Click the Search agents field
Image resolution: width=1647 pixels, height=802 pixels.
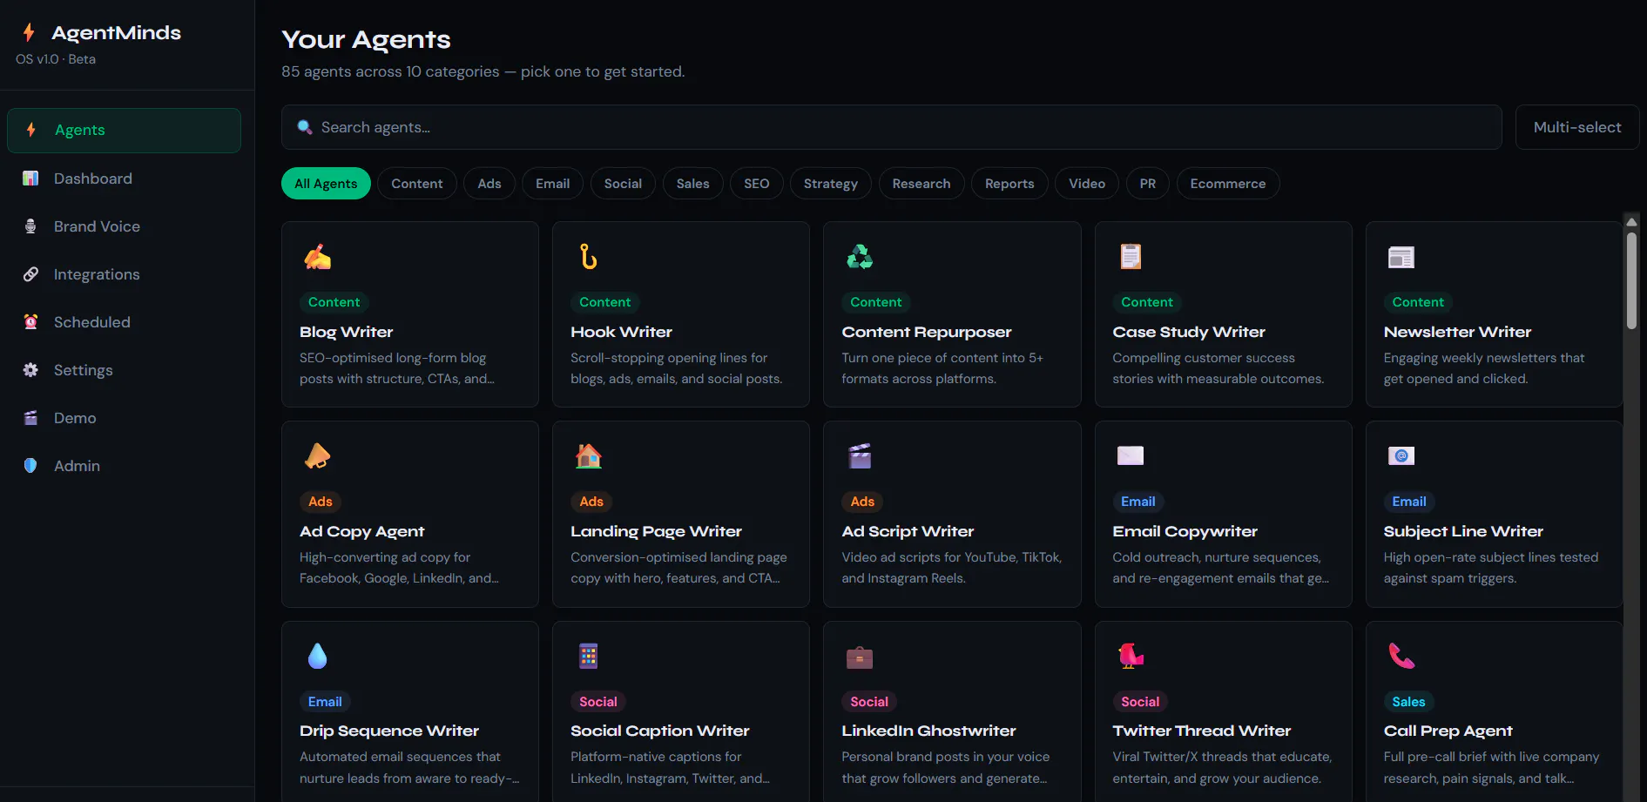(891, 127)
